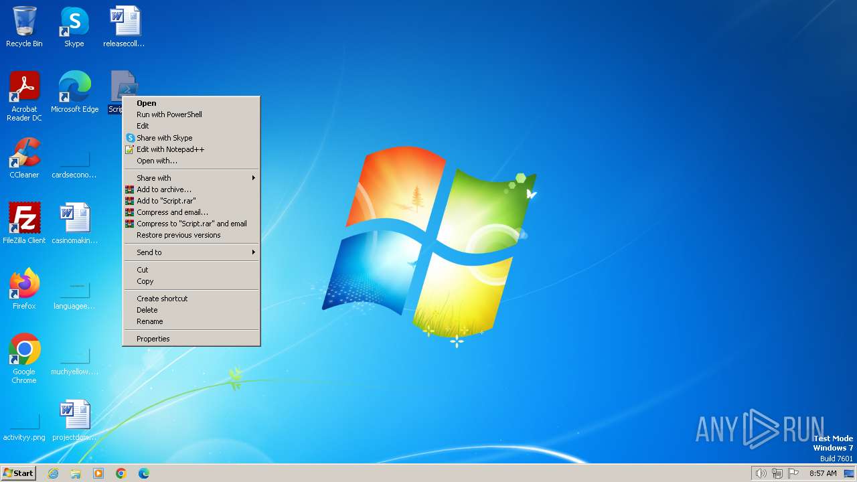Choose Delete from the context menu

click(191, 310)
